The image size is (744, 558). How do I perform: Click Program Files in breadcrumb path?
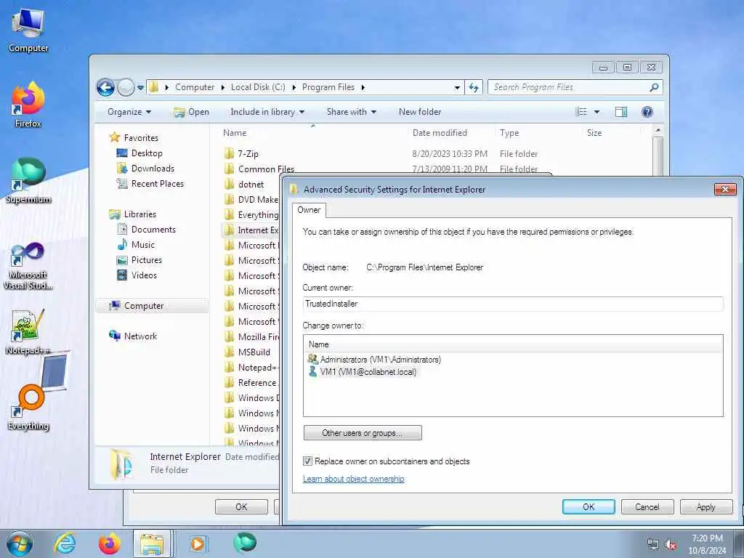tap(328, 87)
